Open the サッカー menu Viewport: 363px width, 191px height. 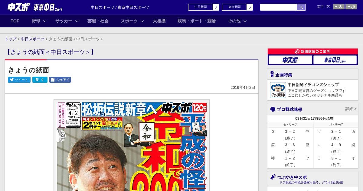[x=64, y=21]
